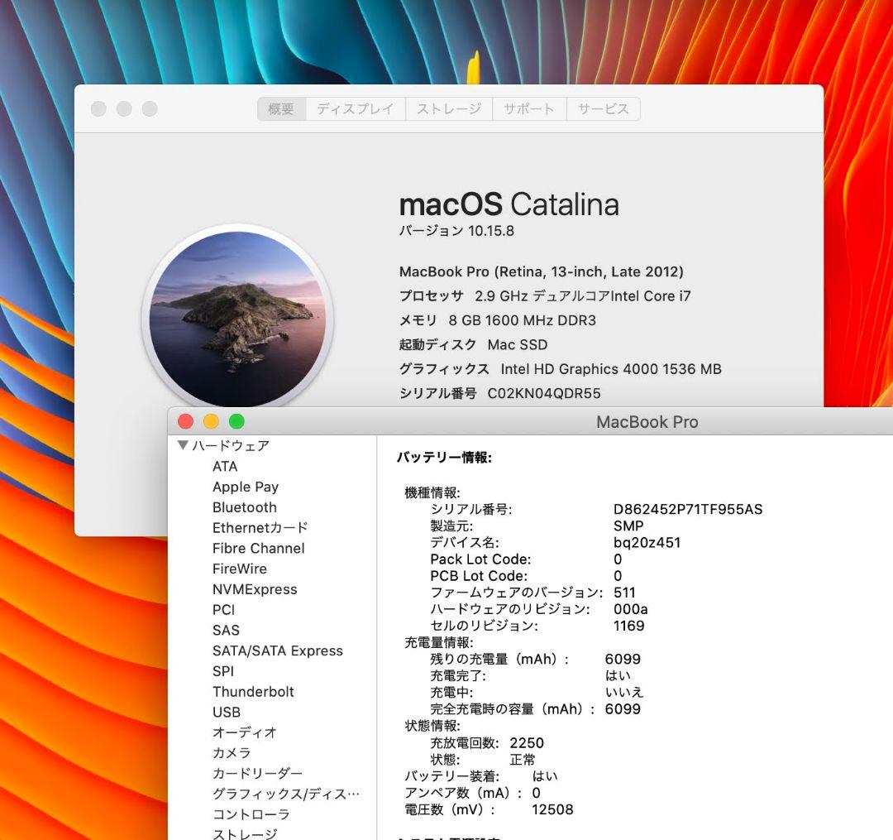893x840 pixels.
Task: Click the アンペア数 (mA) value 0
Action: (536, 793)
